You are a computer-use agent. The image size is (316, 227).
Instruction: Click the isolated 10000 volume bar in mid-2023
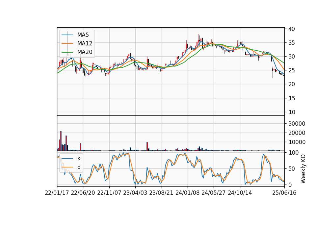tap(147, 146)
